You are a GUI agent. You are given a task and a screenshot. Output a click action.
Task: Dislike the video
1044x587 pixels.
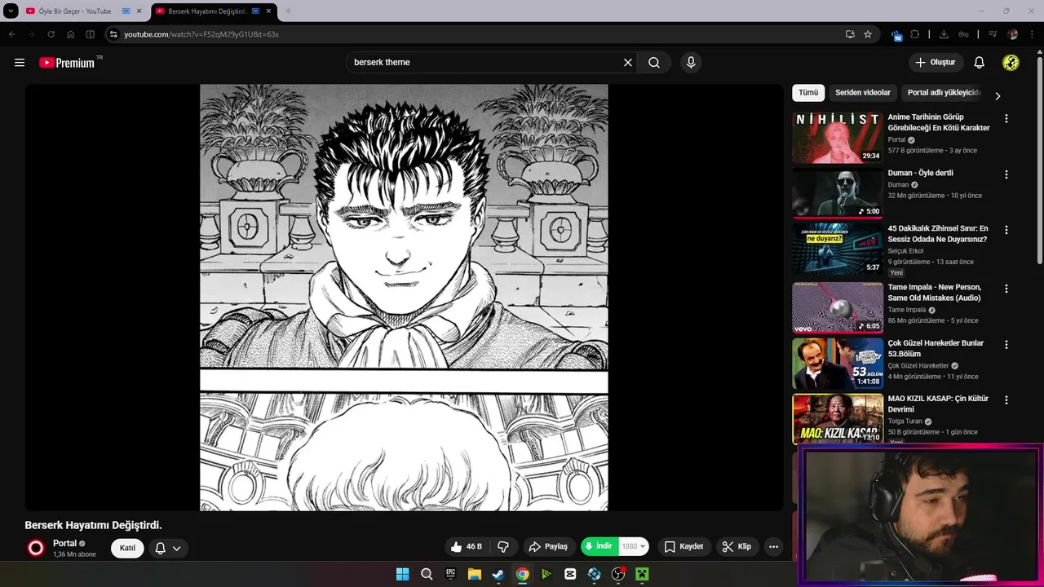pos(503,547)
